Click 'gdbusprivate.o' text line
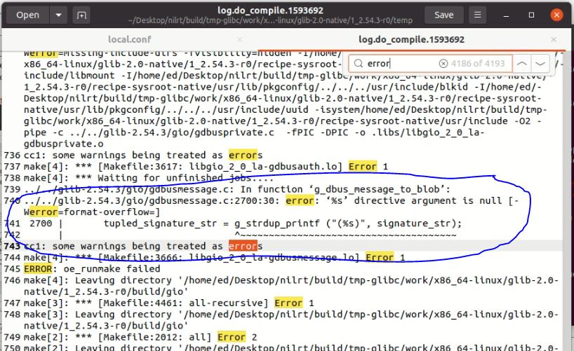The height and width of the screenshot is (351, 574). point(64,144)
